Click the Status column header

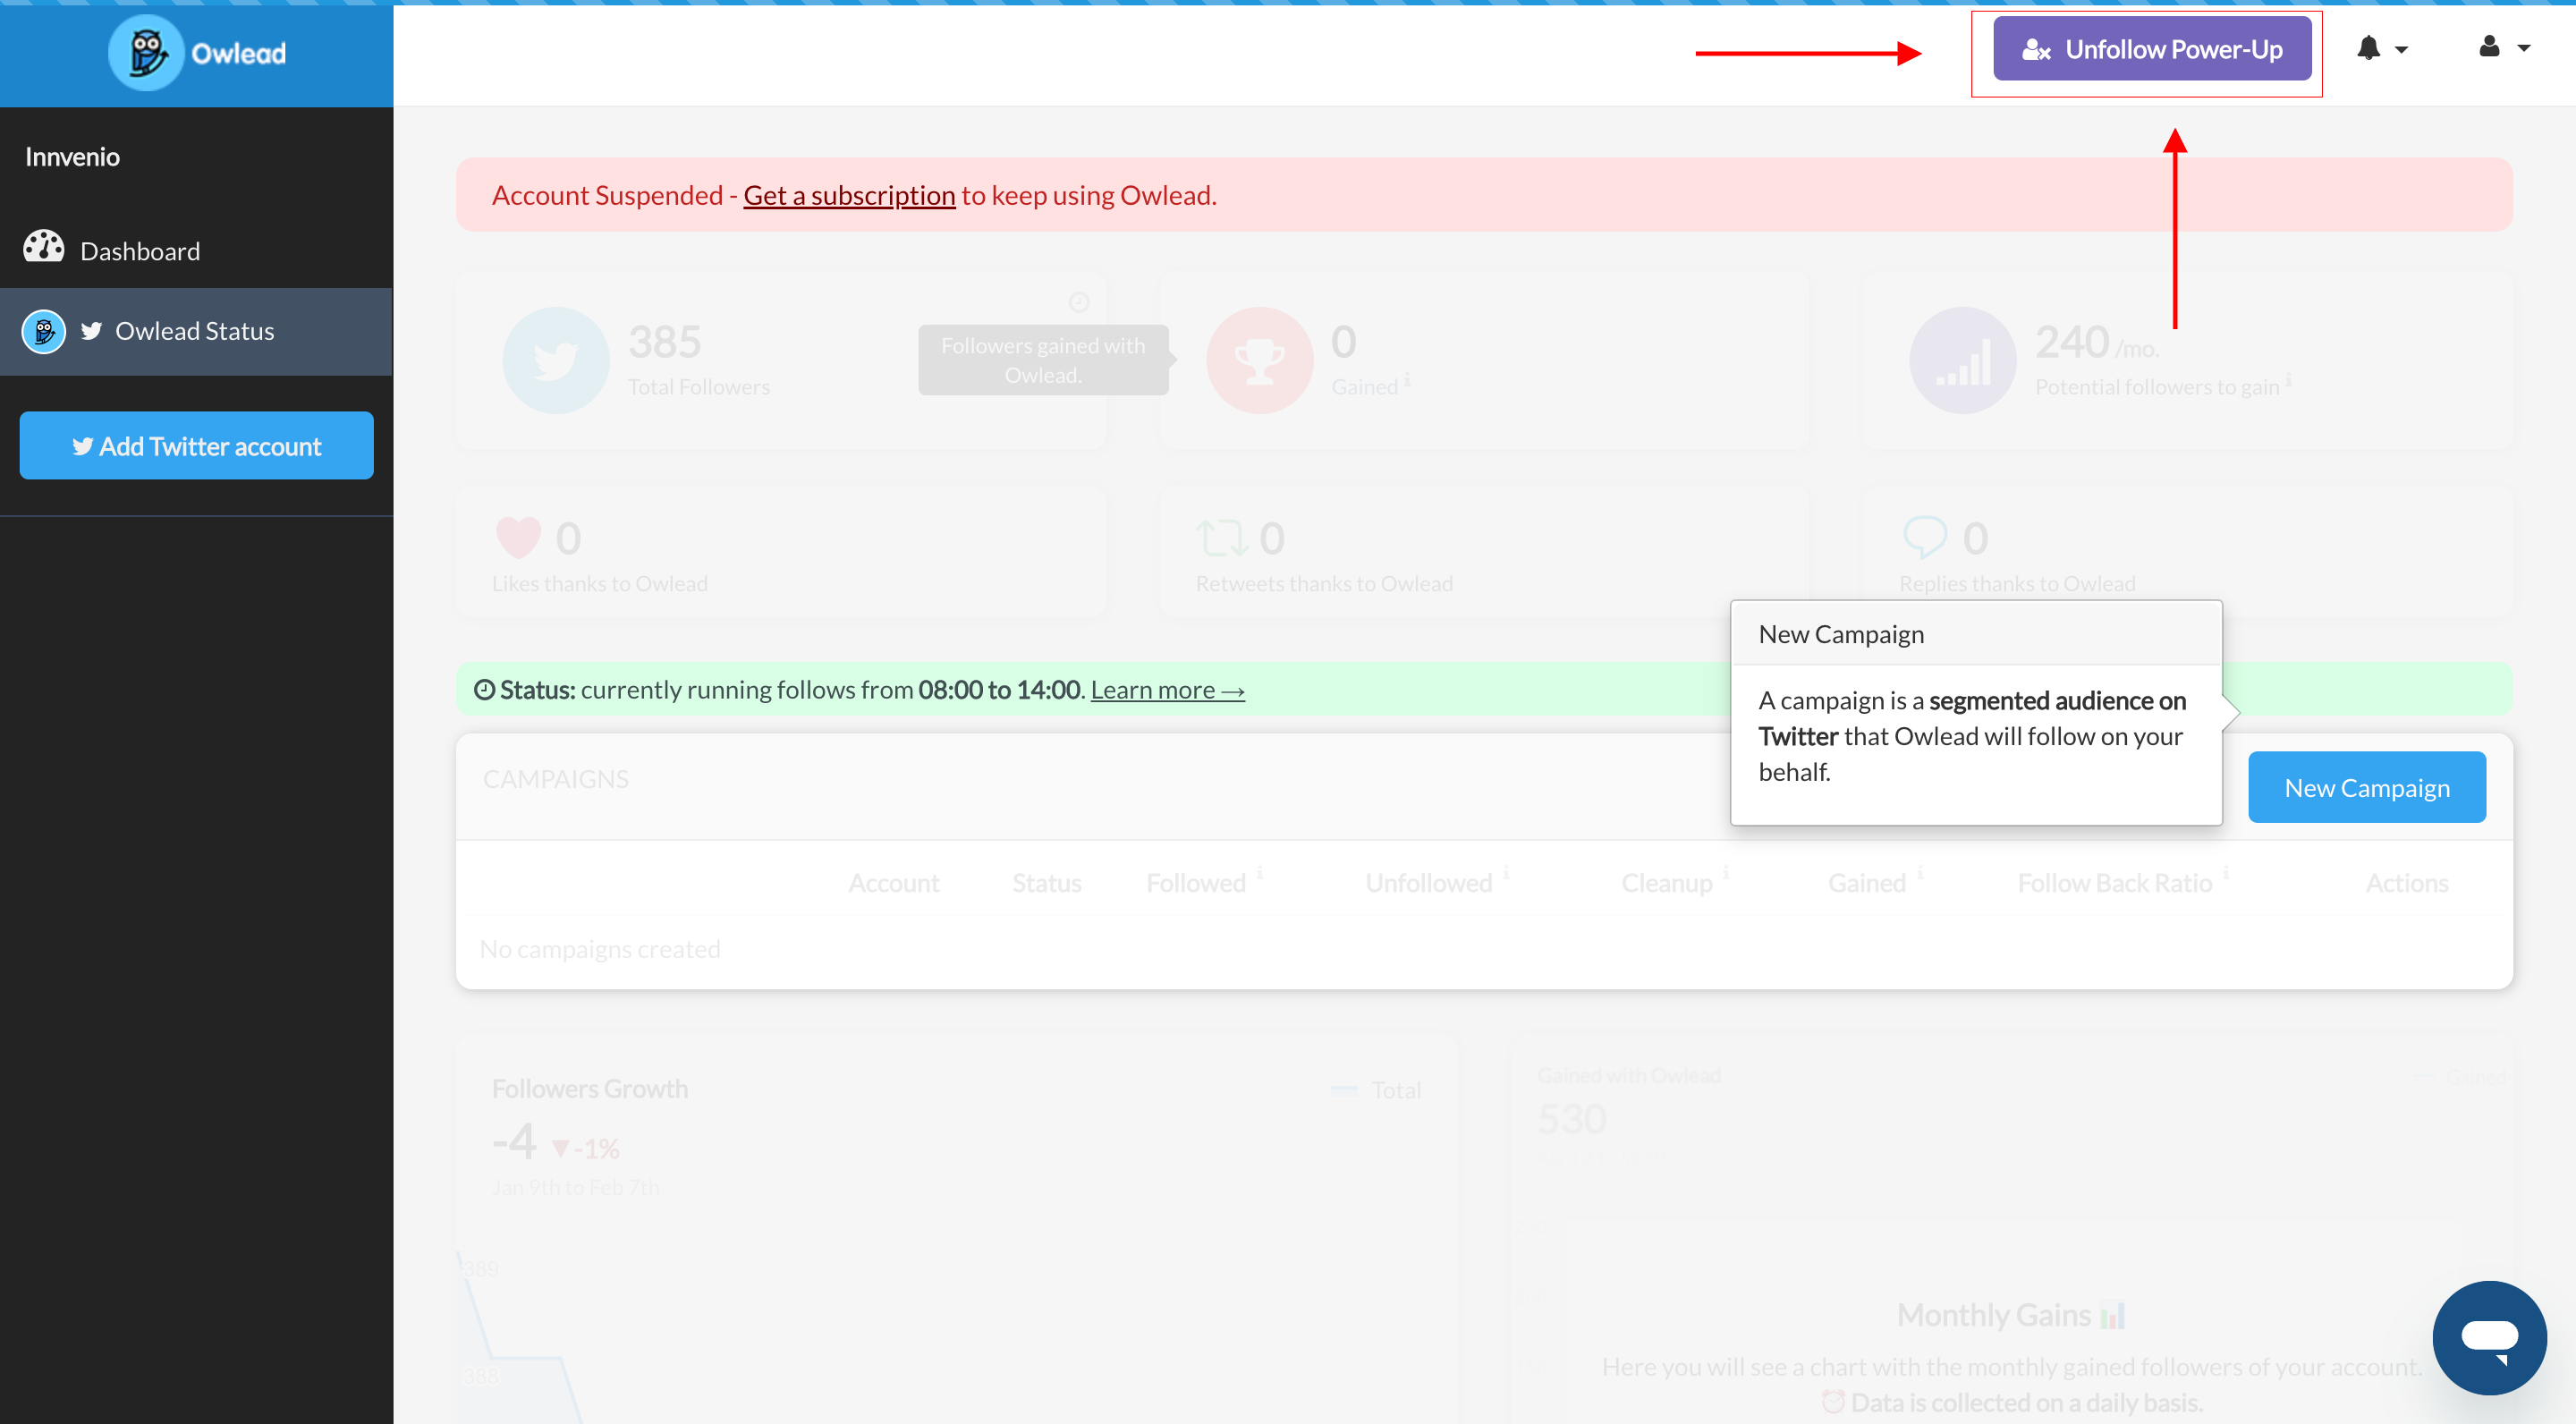[x=1046, y=882]
